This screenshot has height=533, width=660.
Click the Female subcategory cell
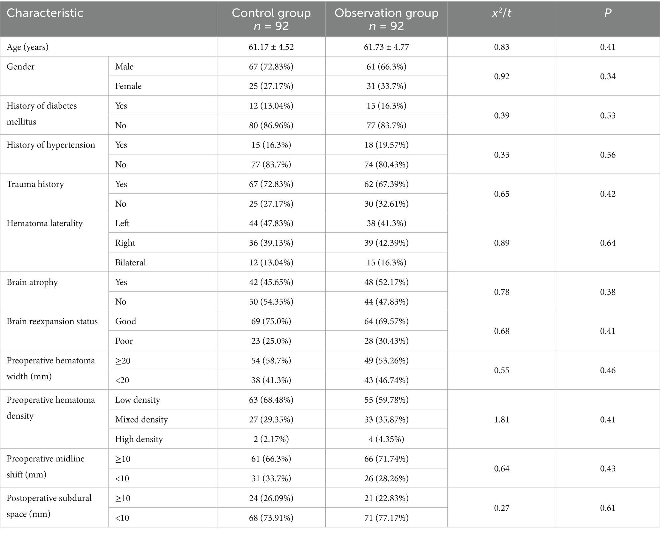tap(128, 86)
